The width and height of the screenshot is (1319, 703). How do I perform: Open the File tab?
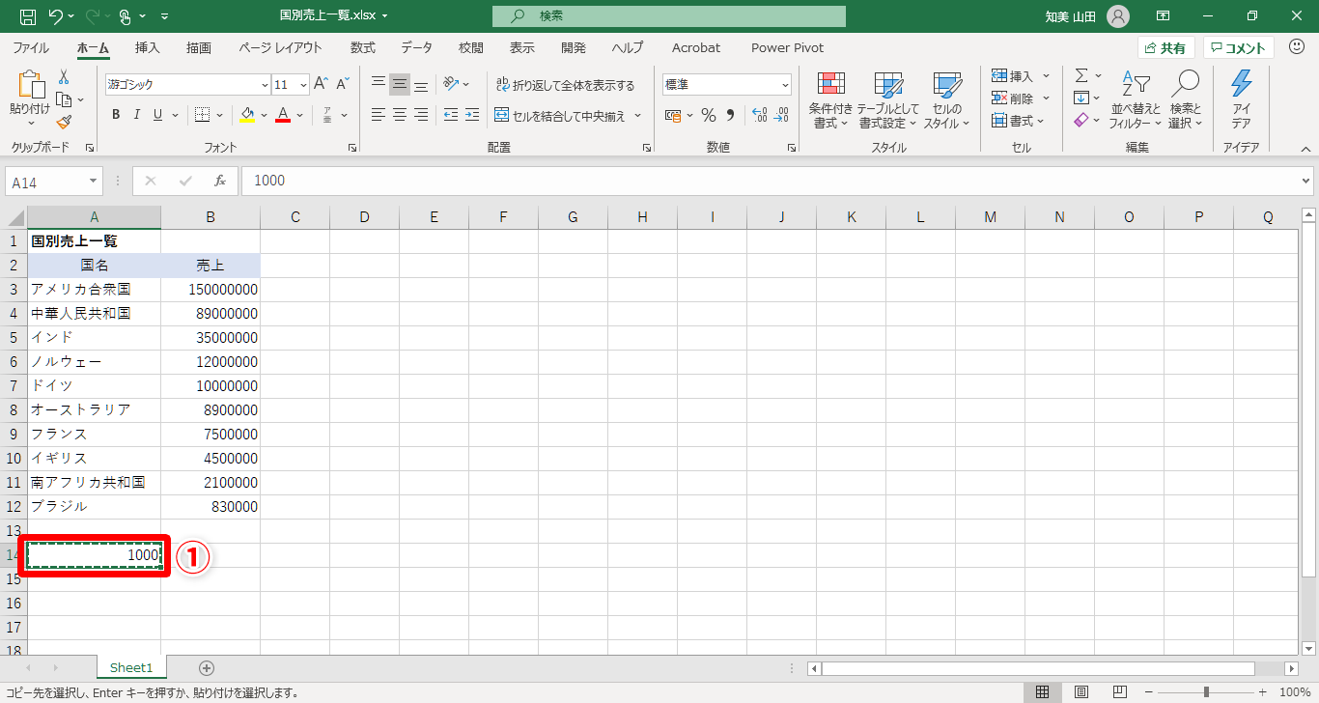(x=31, y=47)
